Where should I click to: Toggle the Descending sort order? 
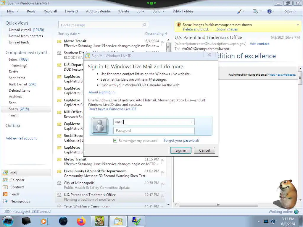[x=156, y=34]
